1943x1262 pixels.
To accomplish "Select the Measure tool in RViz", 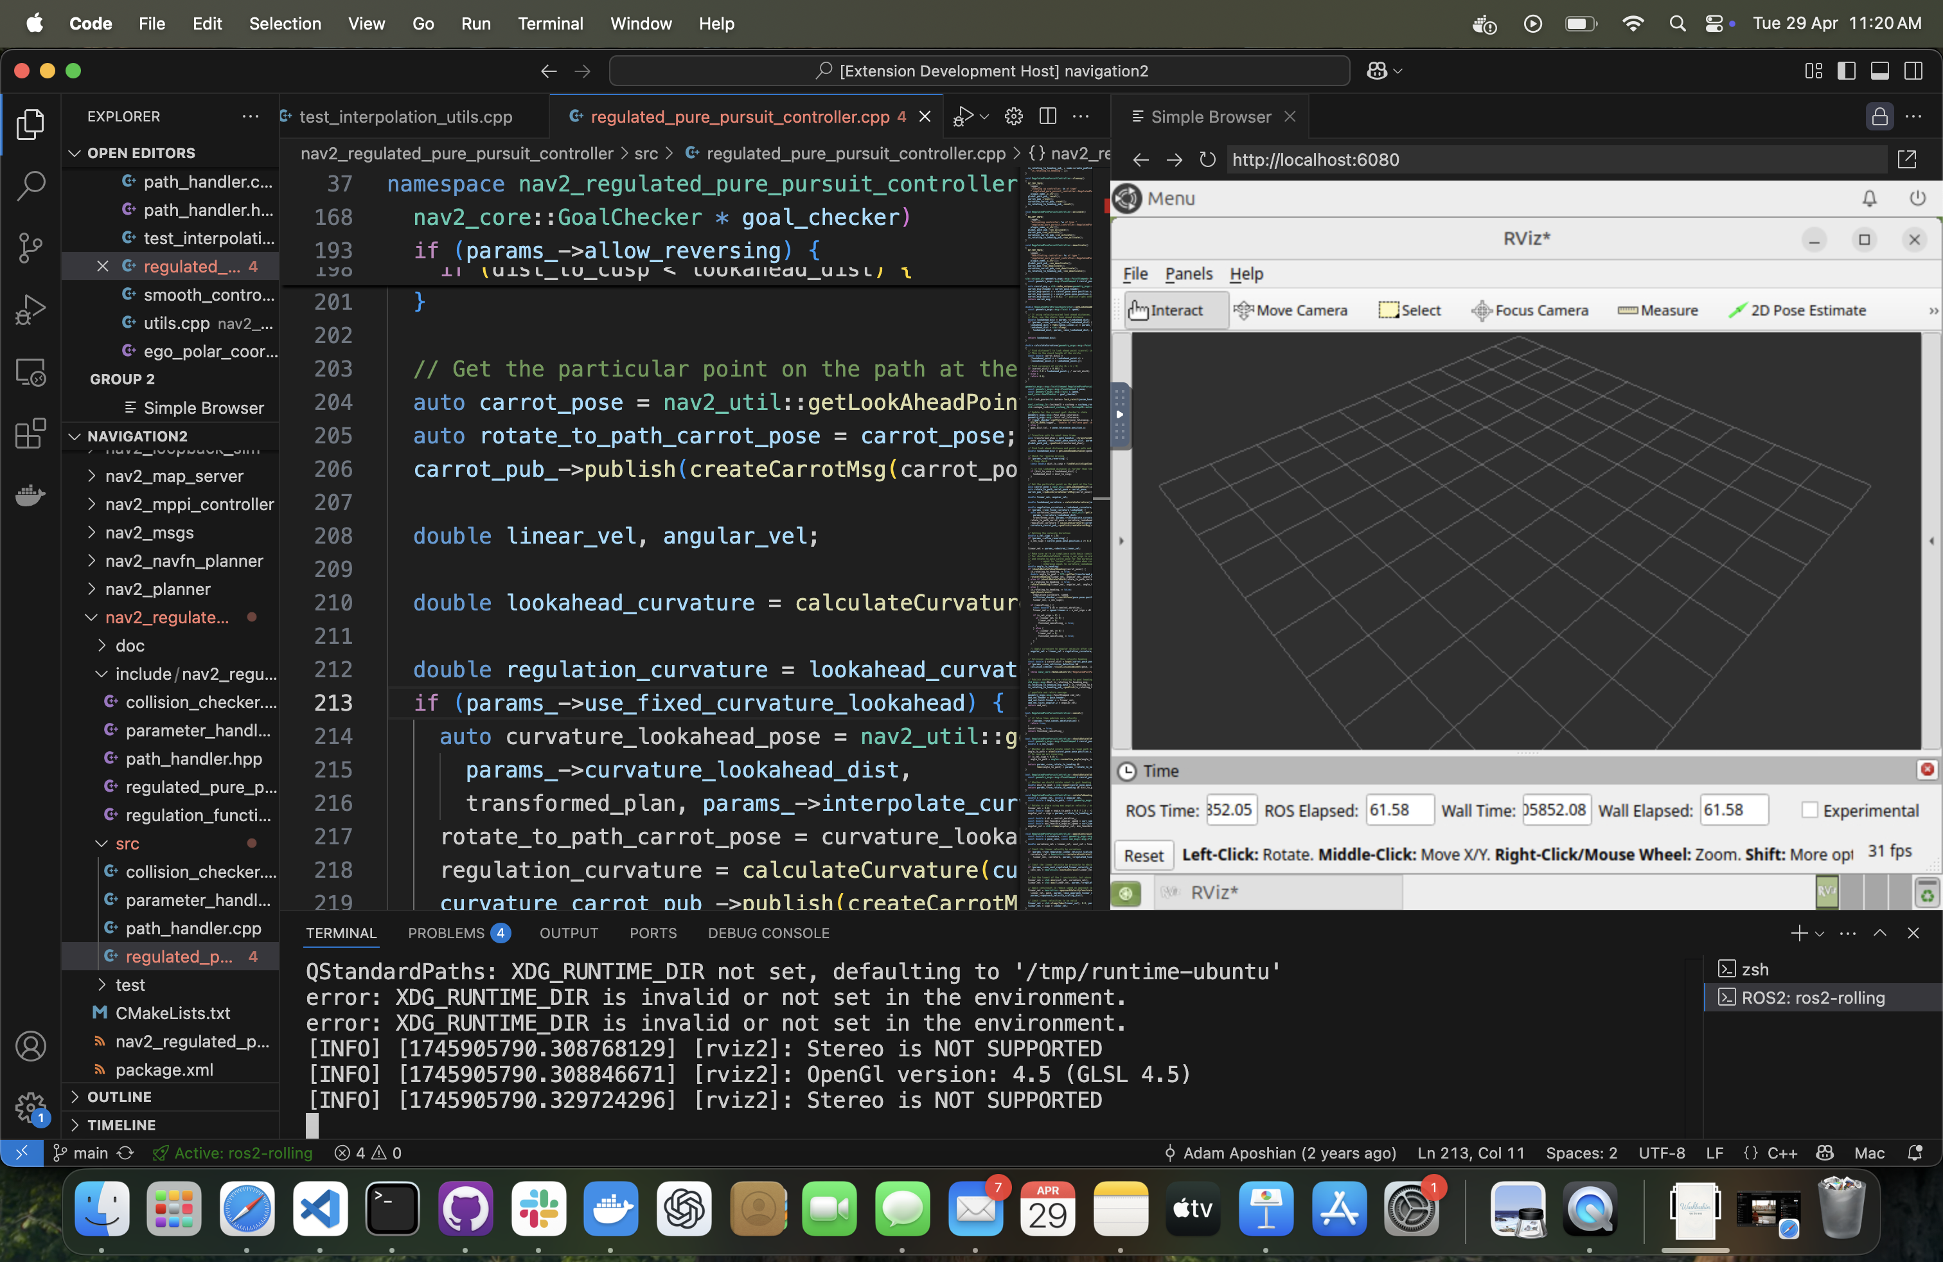I will [x=1657, y=310].
